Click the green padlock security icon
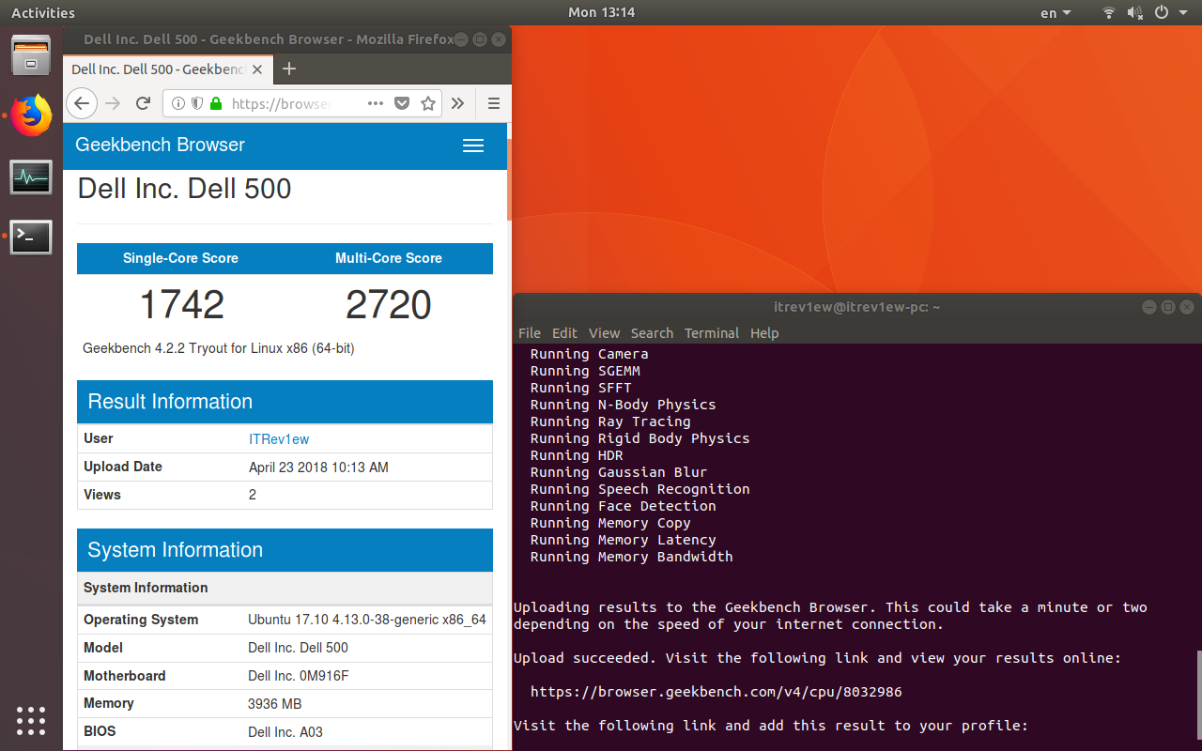The image size is (1202, 751). (x=216, y=103)
